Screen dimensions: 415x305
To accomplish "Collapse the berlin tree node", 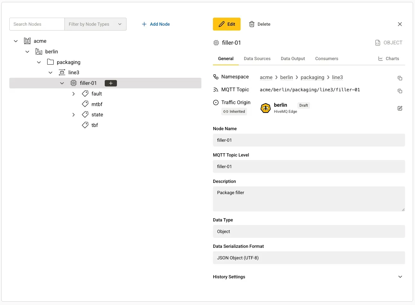I will click(27, 51).
